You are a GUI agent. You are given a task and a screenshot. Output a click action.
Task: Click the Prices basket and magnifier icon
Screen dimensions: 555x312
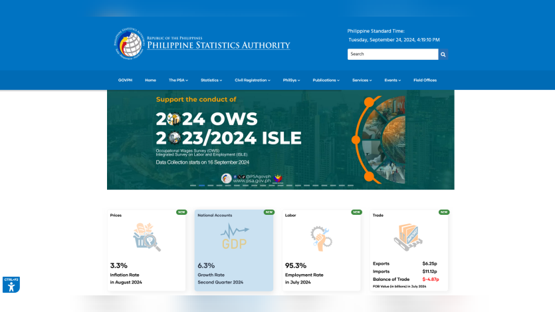(146, 237)
